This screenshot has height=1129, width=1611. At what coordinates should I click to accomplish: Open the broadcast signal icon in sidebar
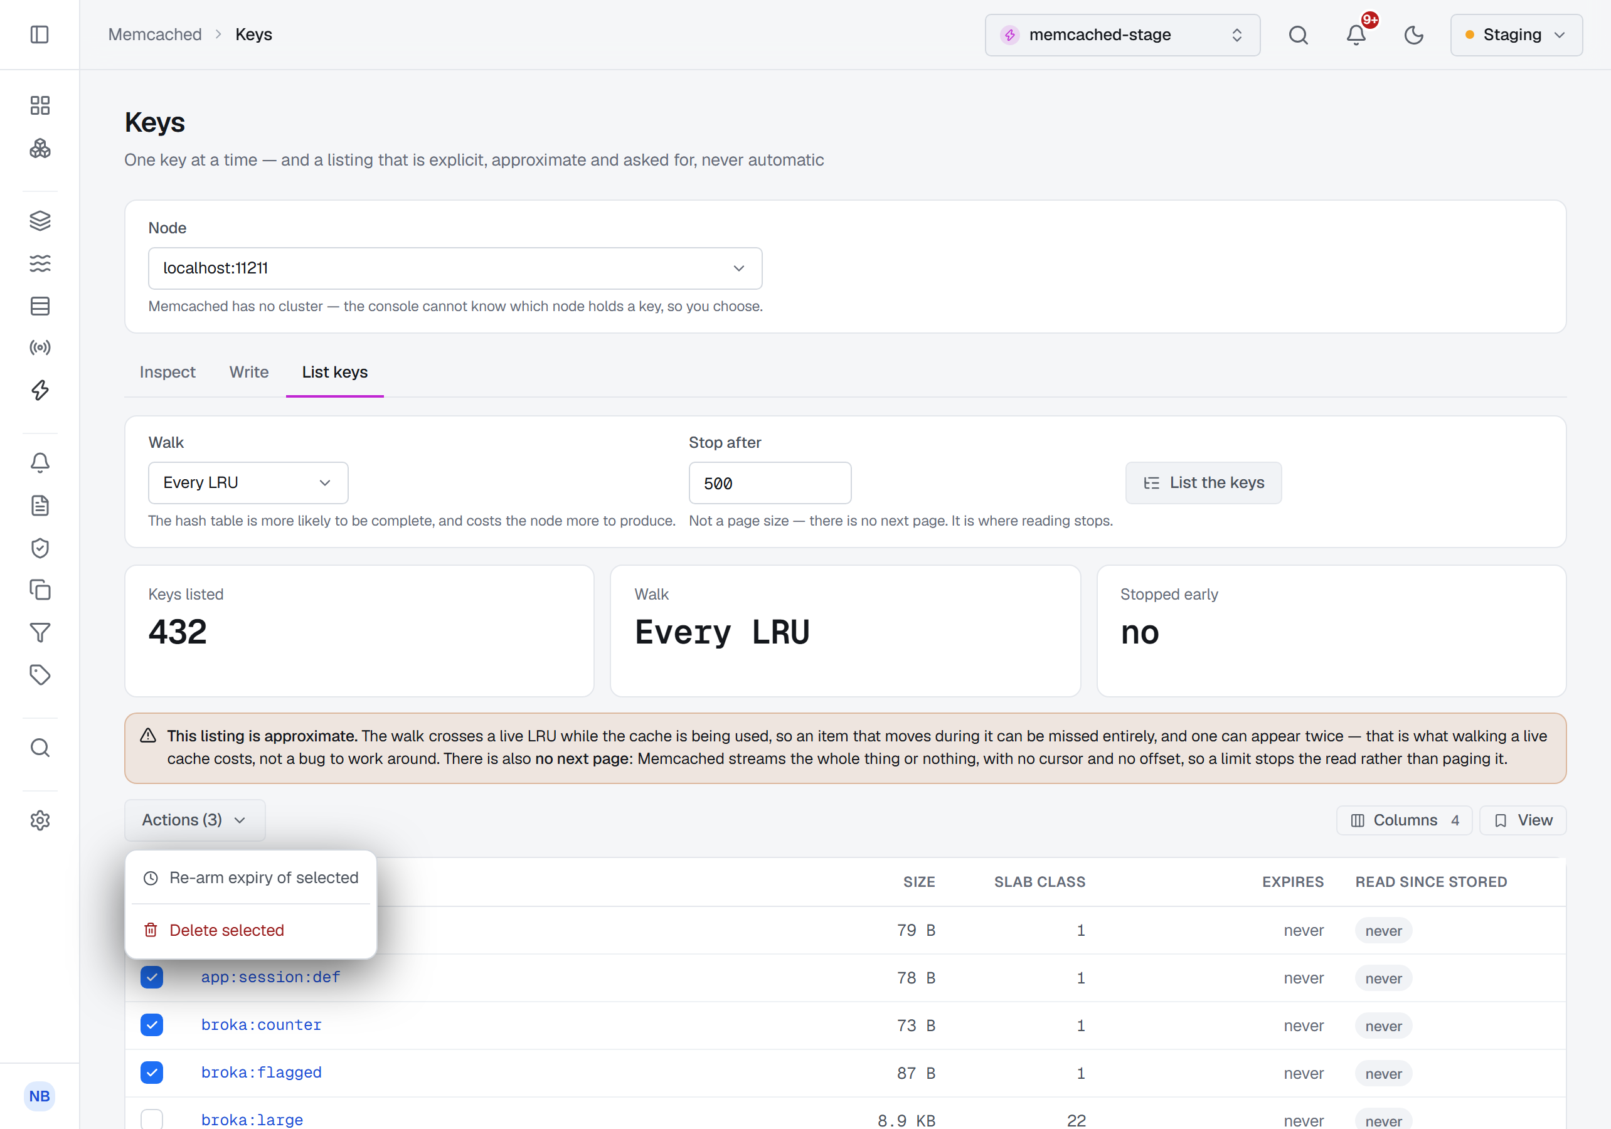40,347
